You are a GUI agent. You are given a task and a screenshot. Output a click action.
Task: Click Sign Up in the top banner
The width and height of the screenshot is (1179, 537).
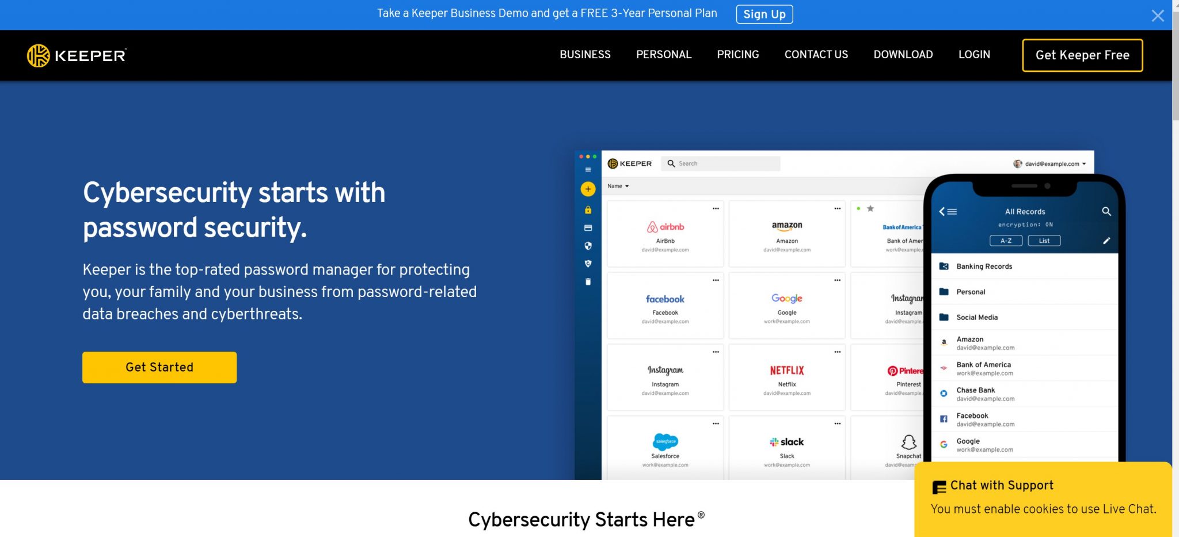click(x=764, y=14)
